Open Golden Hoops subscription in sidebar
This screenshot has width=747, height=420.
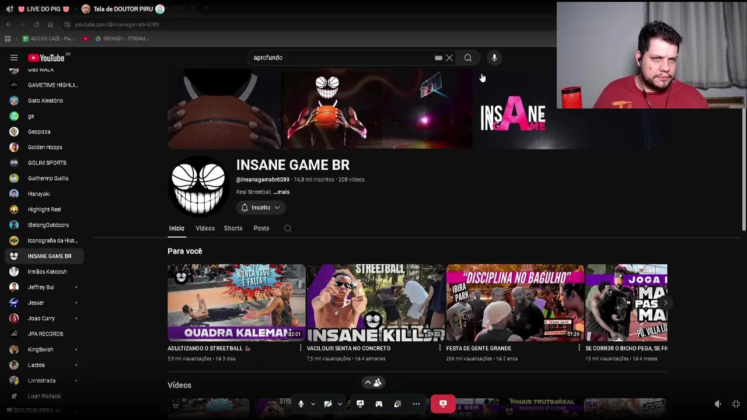(x=44, y=147)
